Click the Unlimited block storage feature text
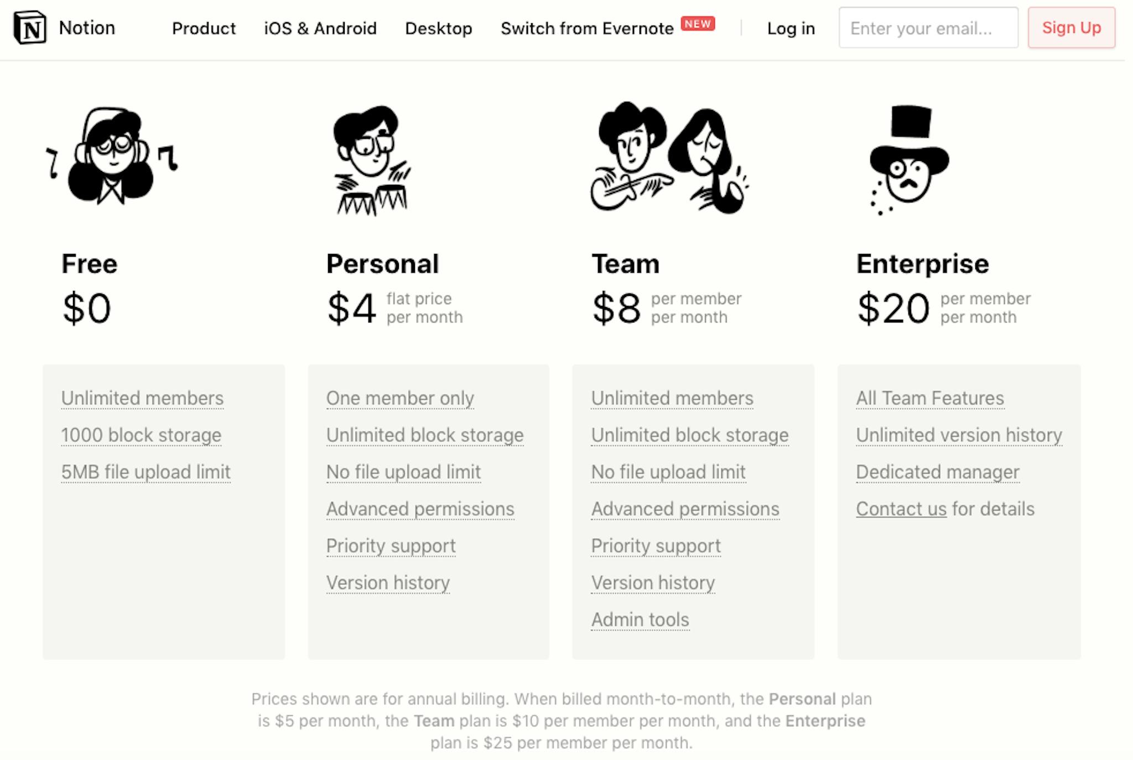 424,434
